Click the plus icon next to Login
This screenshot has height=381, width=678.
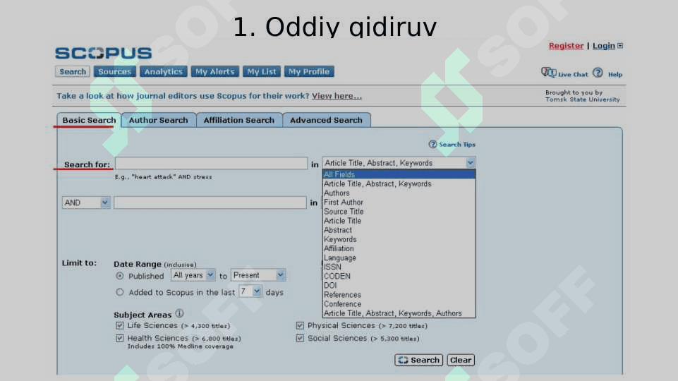620,45
